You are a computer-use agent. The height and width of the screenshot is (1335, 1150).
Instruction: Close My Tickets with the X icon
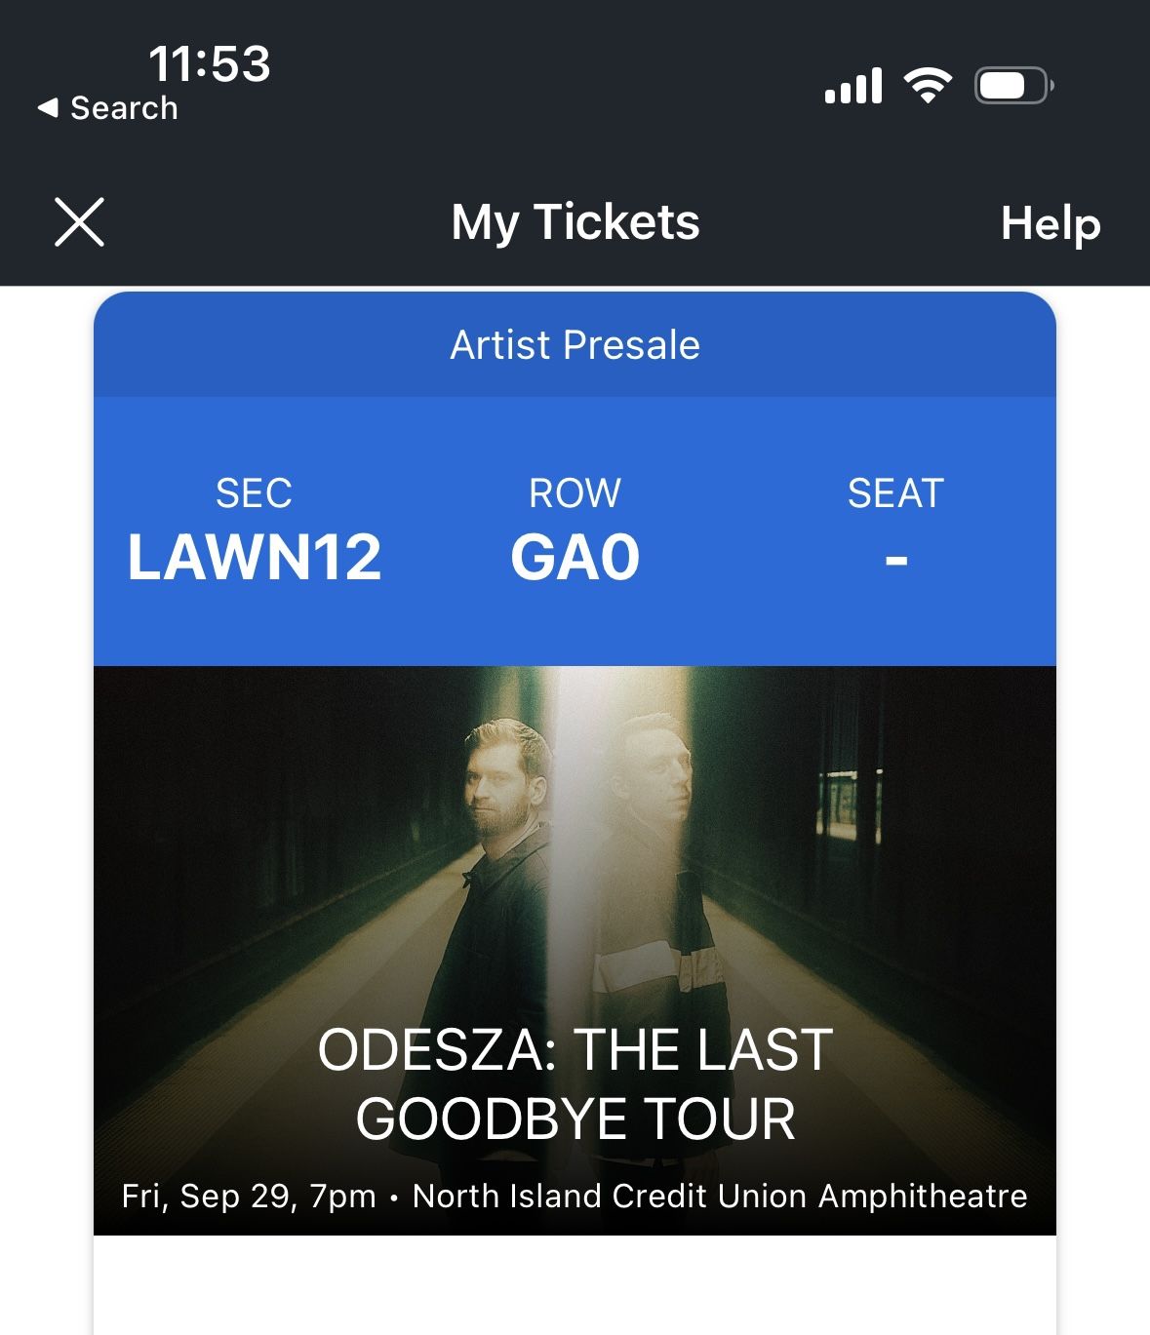79,222
